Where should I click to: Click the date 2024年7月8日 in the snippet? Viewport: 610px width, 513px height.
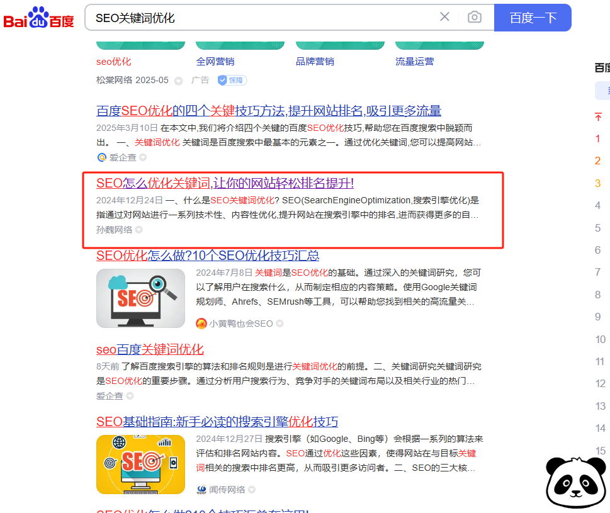coord(224,273)
